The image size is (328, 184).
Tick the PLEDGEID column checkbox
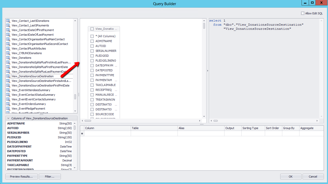pos(92,56)
